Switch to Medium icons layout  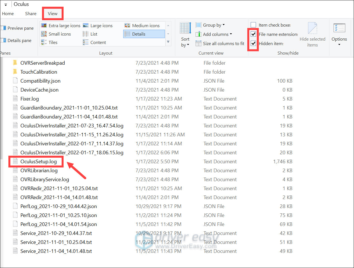pyautogui.click(x=142, y=25)
